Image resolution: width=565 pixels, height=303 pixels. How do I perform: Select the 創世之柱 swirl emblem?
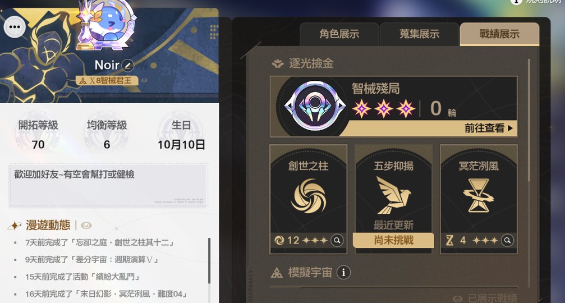[309, 196]
